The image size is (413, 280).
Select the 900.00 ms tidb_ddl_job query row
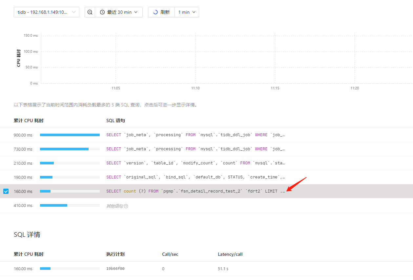[195, 135]
